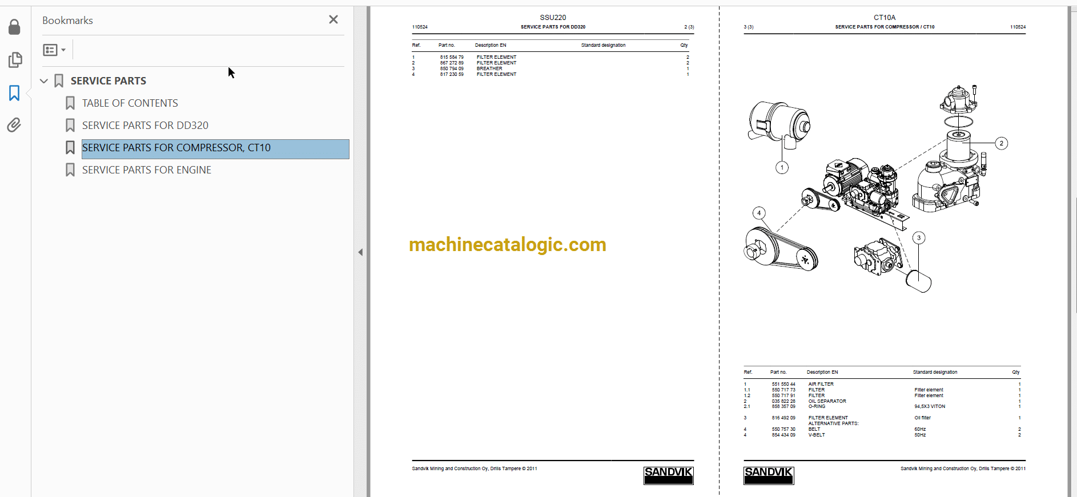1077x497 pixels.
Task: Open the attachments paperclip panel
Action: click(x=14, y=125)
